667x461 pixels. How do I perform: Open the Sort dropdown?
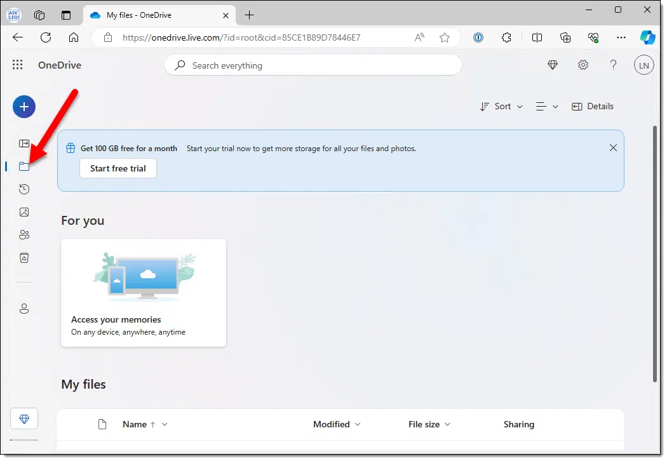pos(501,106)
